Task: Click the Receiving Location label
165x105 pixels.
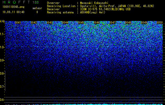Action: pyautogui.click(x=61, y=6)
